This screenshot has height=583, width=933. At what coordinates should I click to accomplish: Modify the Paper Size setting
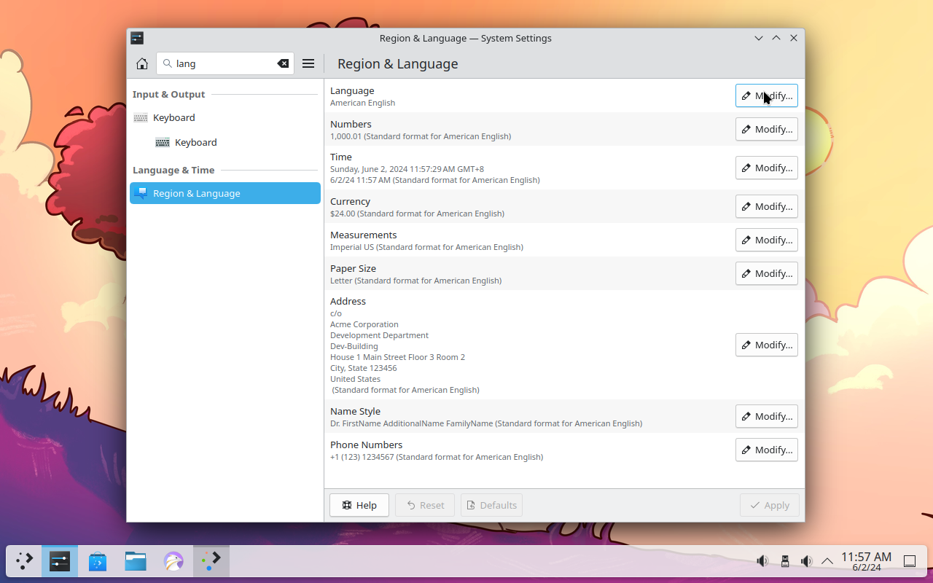tap(767, 273)
